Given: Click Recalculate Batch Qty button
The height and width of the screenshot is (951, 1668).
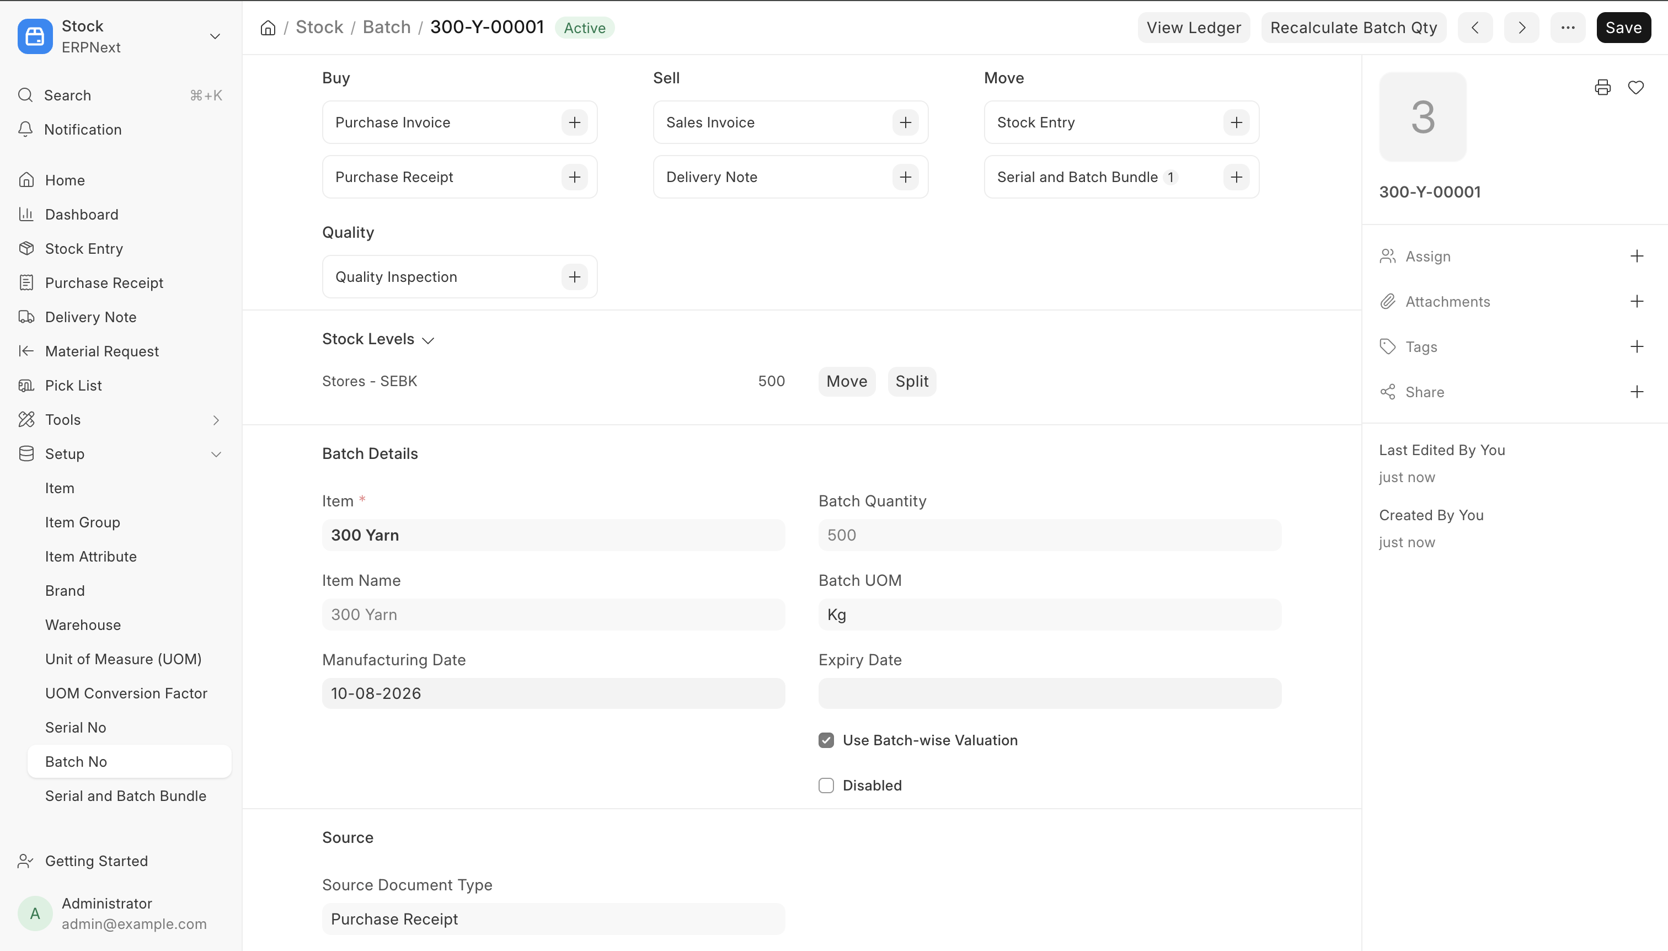Looking at the screenshot, I should coord(1353,28).
